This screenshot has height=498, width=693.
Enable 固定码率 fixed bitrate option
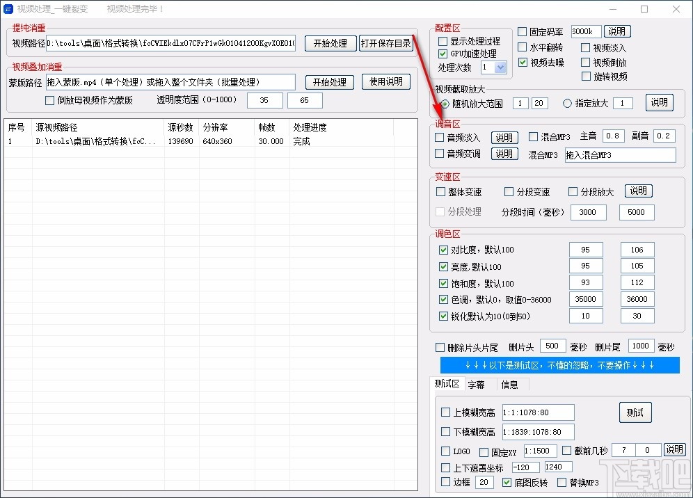point(521,31)
